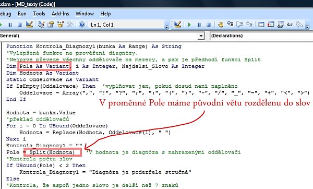Toggle Design Mode in Standard toolbar

tap(29, 25)
